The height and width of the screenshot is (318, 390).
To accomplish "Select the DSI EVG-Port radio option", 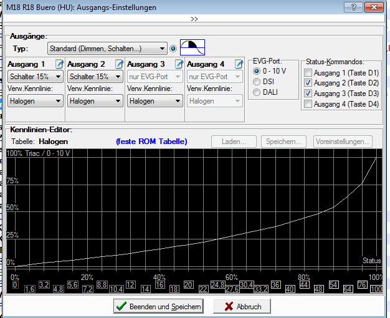I will click(x=257, y=82).
